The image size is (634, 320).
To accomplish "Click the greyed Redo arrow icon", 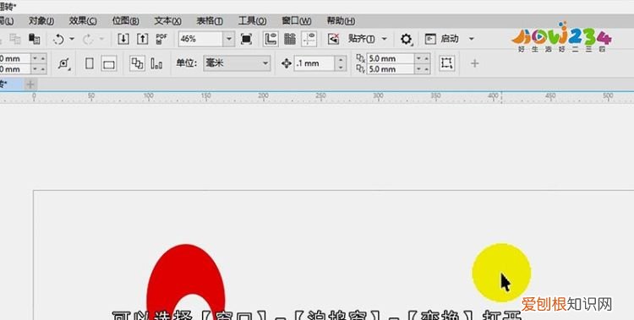I will (x=88, y=39).
